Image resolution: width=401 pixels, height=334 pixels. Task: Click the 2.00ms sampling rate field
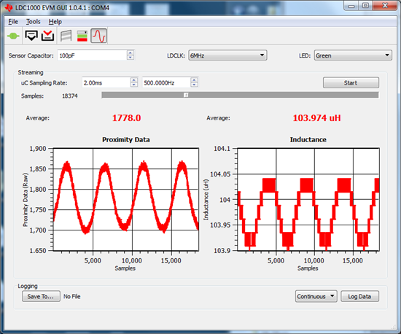click(x=106, y=82)
